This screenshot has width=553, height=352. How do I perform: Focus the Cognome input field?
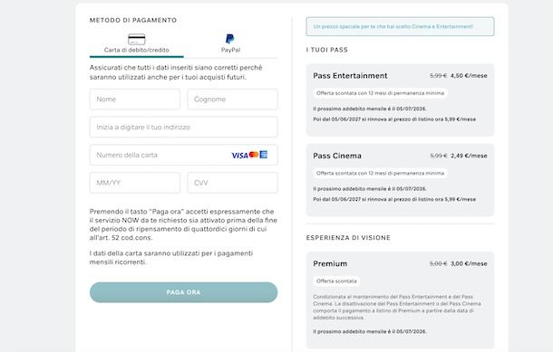click(232, 100)
